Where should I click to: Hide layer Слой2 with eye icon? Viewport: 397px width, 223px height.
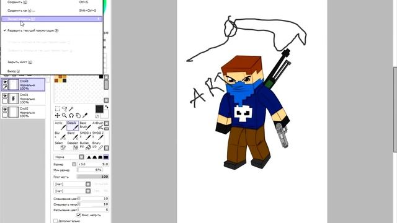click(5, 109)
